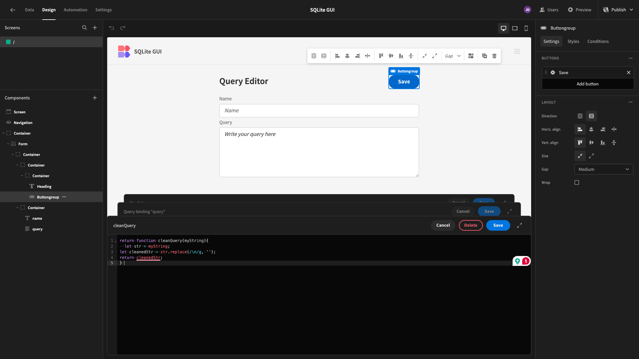
Task: Search screens with magnifier icon
Action: tap(85, 28)
